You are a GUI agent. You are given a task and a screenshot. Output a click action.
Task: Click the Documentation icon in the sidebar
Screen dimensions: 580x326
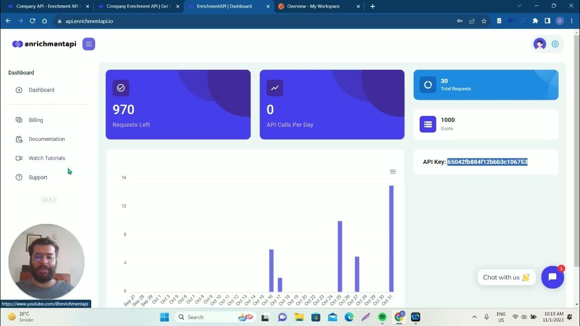pos(19,139)
